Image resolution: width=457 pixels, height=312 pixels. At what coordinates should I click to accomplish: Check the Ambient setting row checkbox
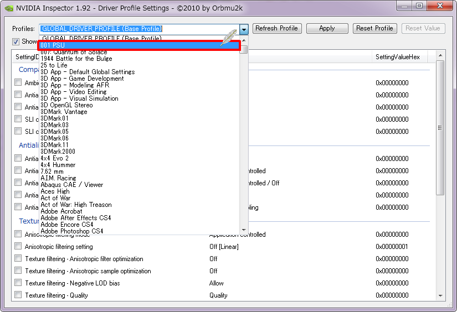point(18,82)
